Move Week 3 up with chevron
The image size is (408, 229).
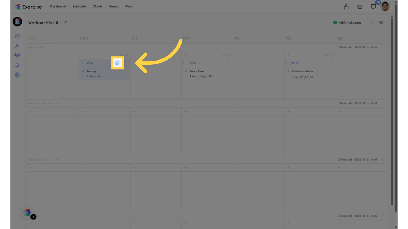point(50,160)
